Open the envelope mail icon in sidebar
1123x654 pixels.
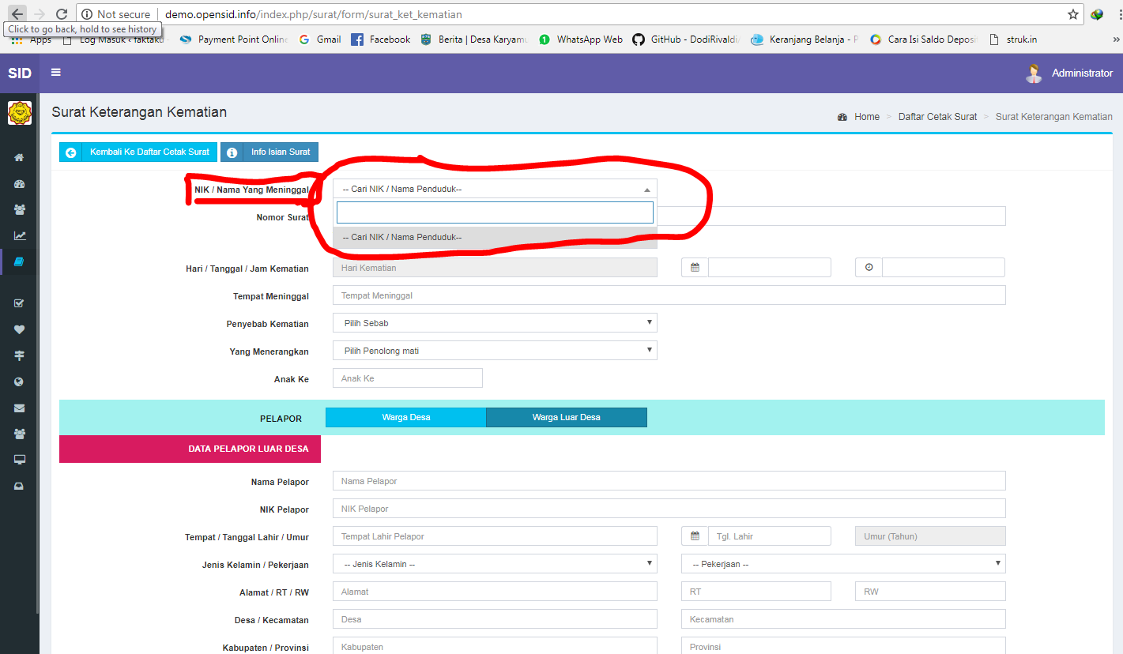(19, 408)
